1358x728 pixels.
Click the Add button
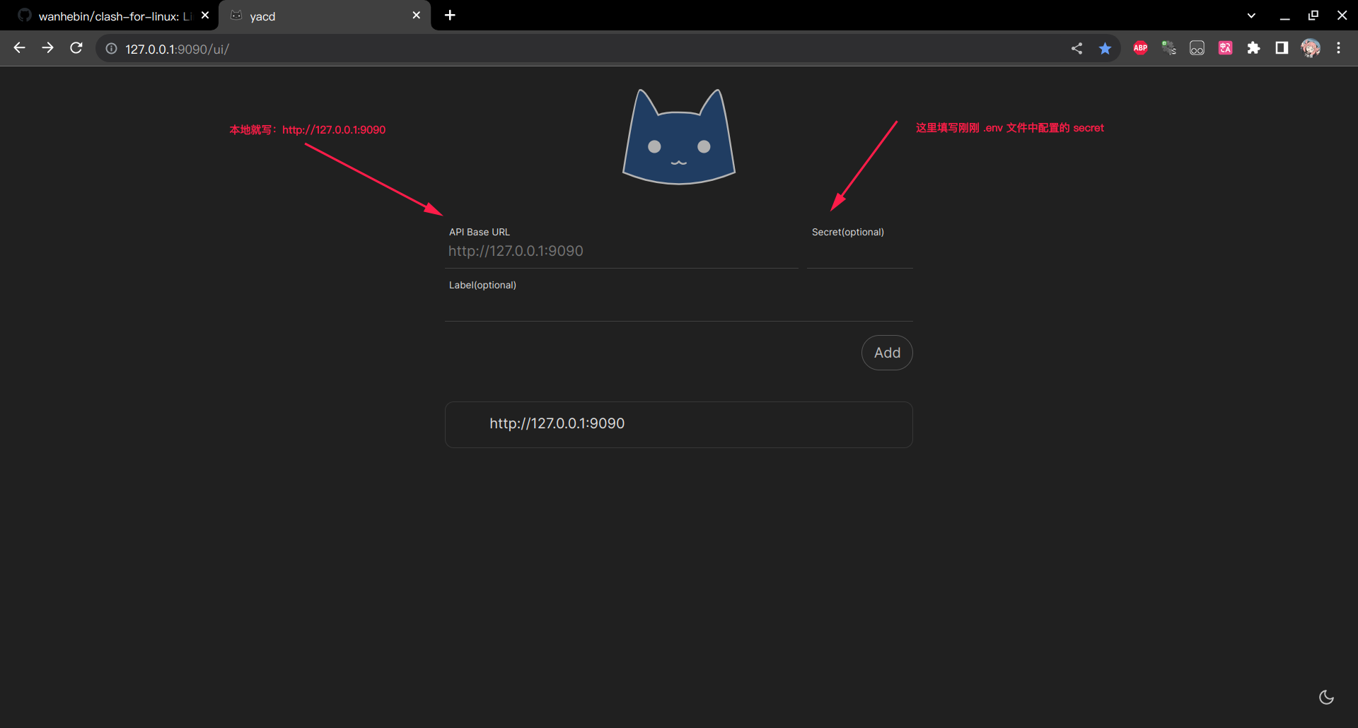pos(887,353)
